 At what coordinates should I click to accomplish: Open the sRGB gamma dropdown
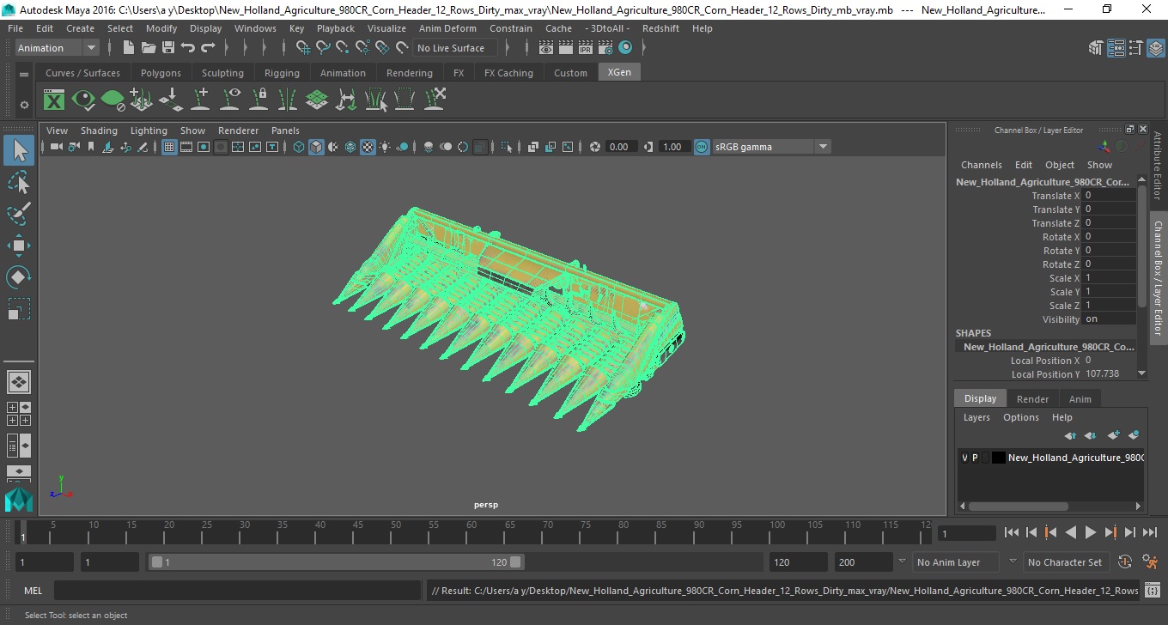coord(771,147)
